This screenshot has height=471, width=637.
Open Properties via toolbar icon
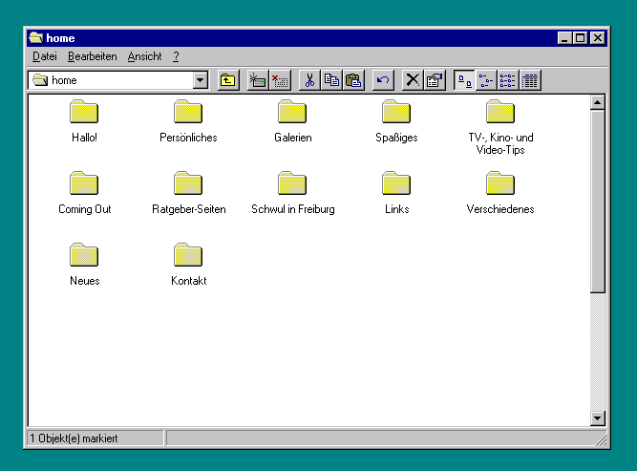435,80
